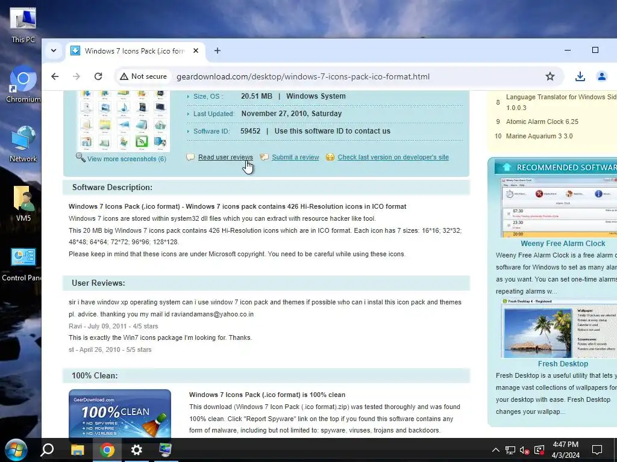617x462 pixels.
Task: Open a new browser tab
Action: 217,51
